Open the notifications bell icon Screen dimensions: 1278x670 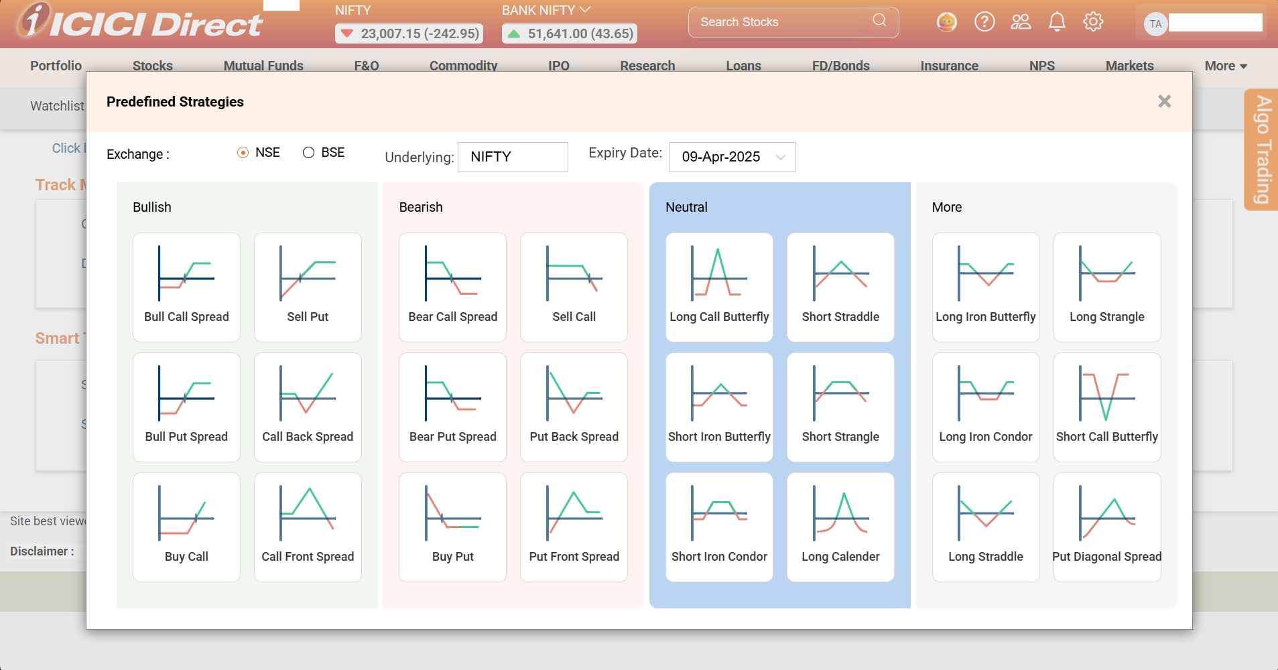[1057, 22]
